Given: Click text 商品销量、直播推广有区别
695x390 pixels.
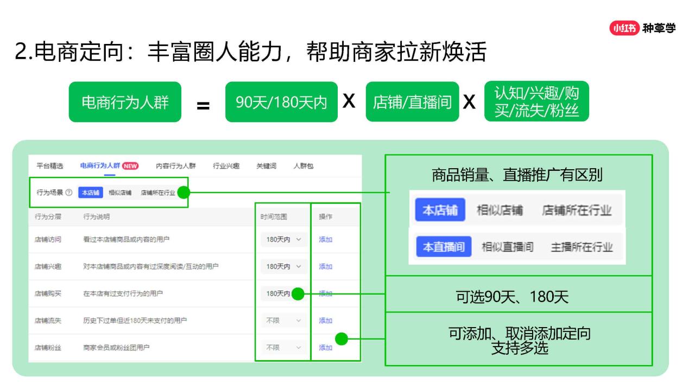Looking at the screenshot, I should 517,176.
